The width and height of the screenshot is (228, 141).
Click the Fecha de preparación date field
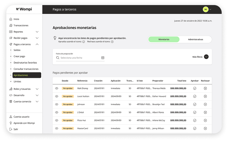coord(78,58)
